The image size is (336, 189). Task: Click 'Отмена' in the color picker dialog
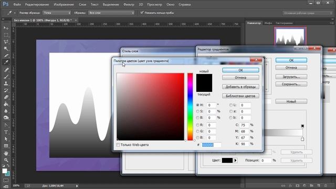pyautogui.click(x=240, y=77)
